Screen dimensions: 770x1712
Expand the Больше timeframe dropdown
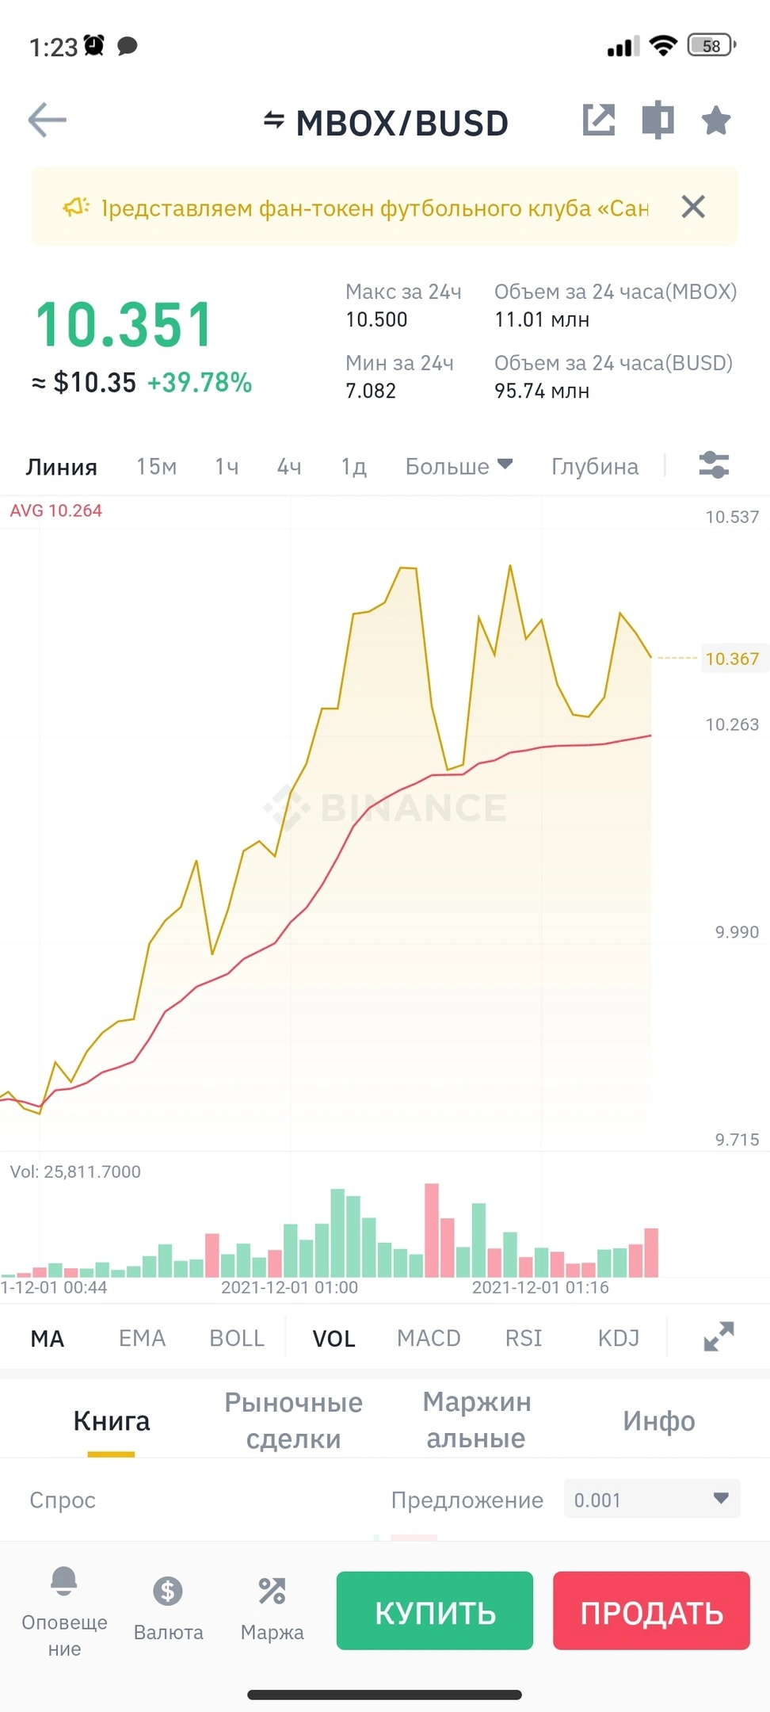point(459,466)
